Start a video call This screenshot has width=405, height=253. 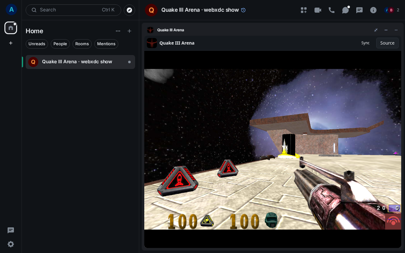pyautogui.click(x=318, y=10)
